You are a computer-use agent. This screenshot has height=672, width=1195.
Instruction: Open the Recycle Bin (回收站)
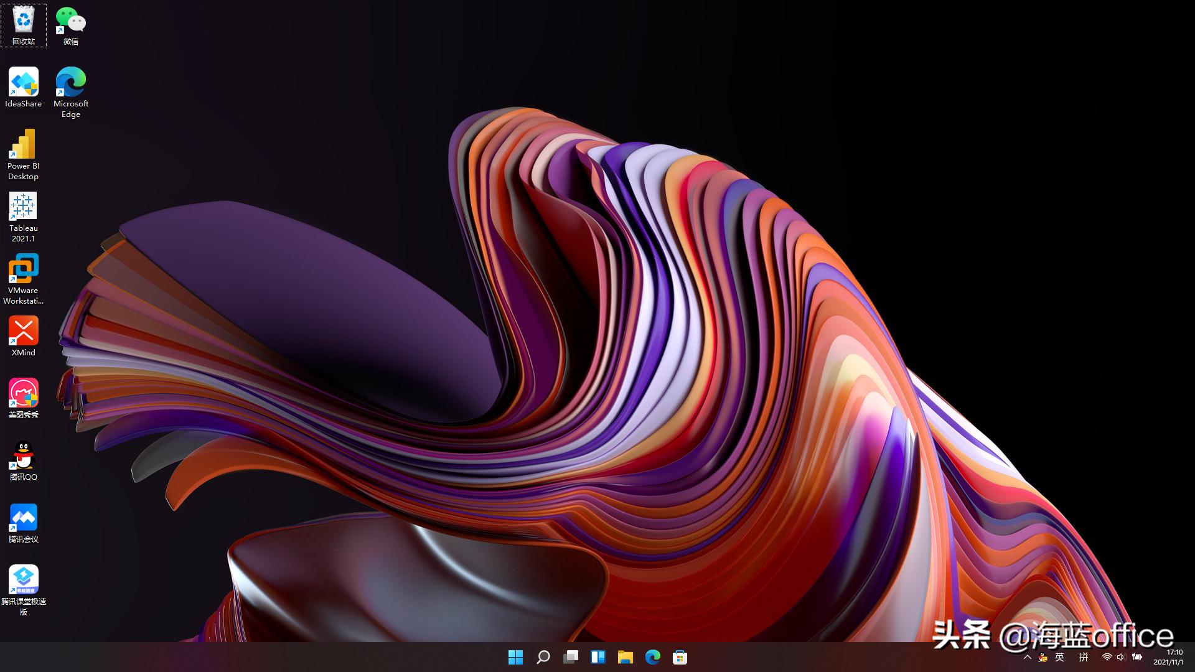coord(24,25)
